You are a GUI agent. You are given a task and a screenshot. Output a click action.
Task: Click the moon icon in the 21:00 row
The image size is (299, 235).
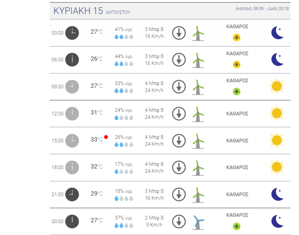(277, 194)
